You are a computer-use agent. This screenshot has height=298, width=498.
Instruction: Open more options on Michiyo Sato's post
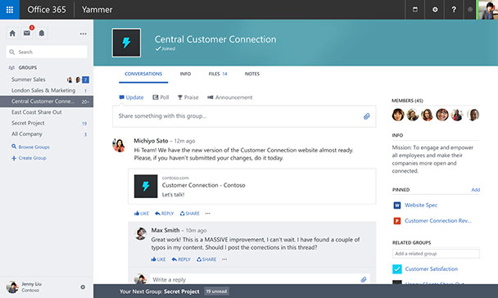click(208, 214)
